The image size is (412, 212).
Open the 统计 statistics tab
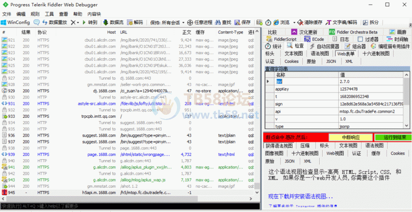(273, 46)
